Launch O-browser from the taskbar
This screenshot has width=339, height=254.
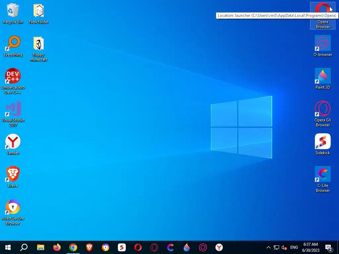pos(203,247)
